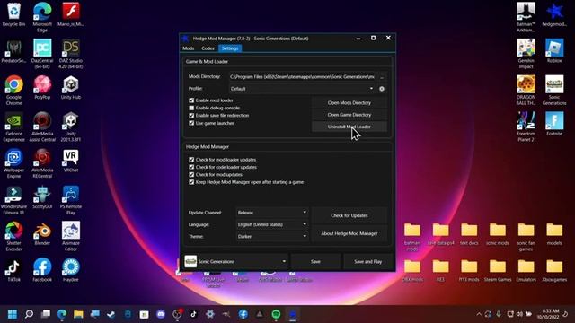Open Discord from the taskbar

click(x=161, y=314)
